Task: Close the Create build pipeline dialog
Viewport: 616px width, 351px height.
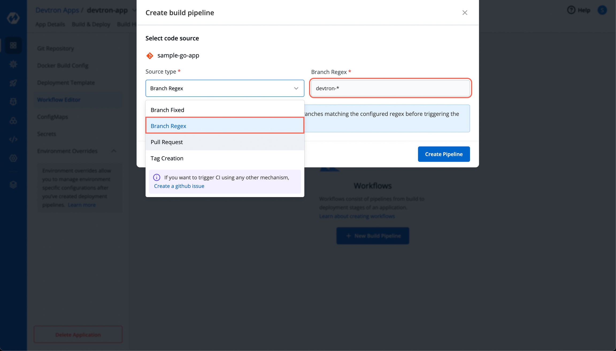Action: coord(465,13)
